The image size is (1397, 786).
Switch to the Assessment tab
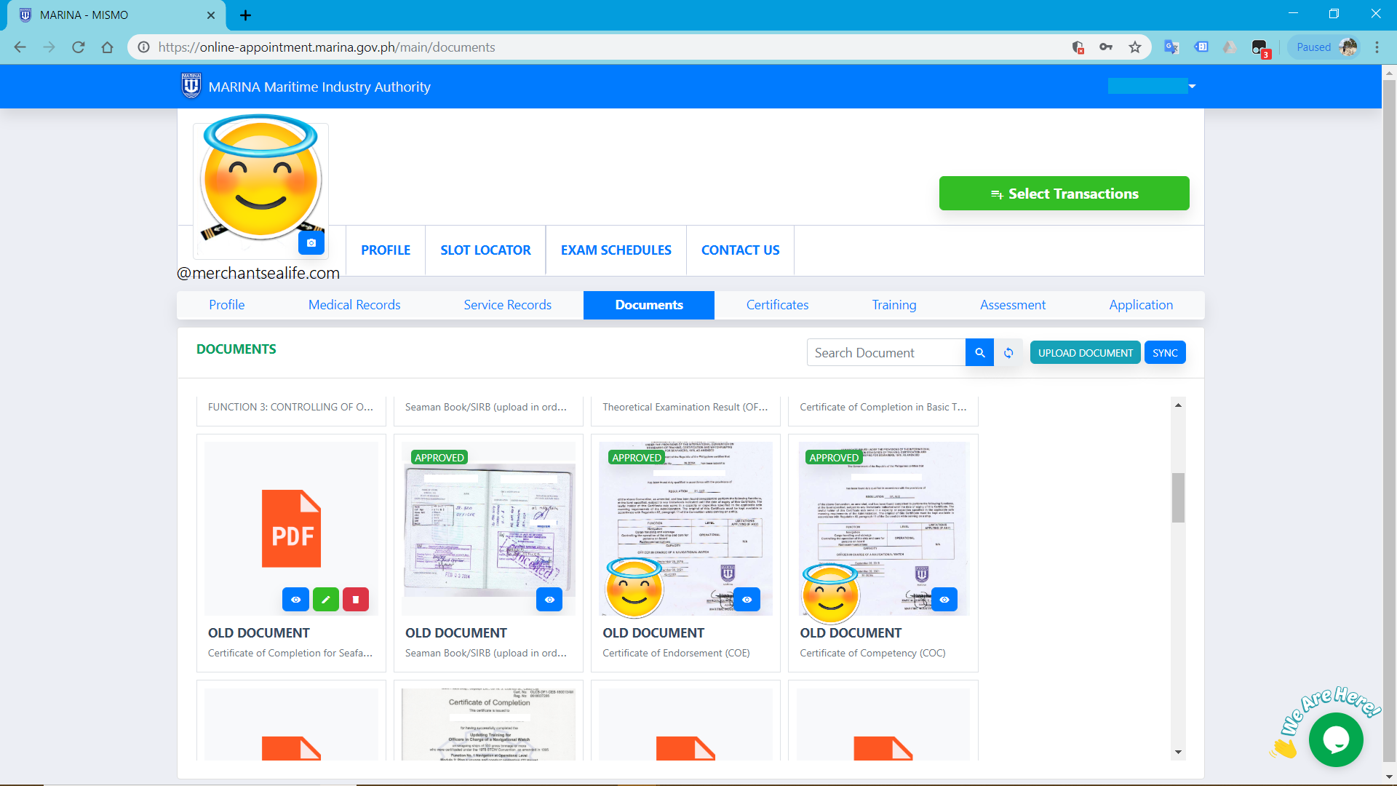(1013, 305)
